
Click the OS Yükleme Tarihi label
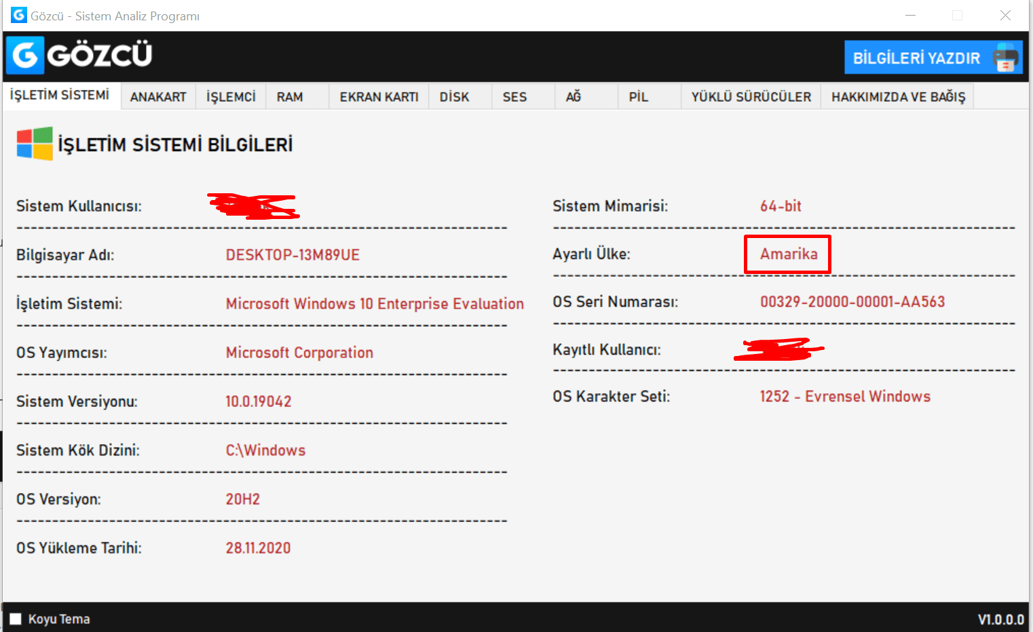79,548
